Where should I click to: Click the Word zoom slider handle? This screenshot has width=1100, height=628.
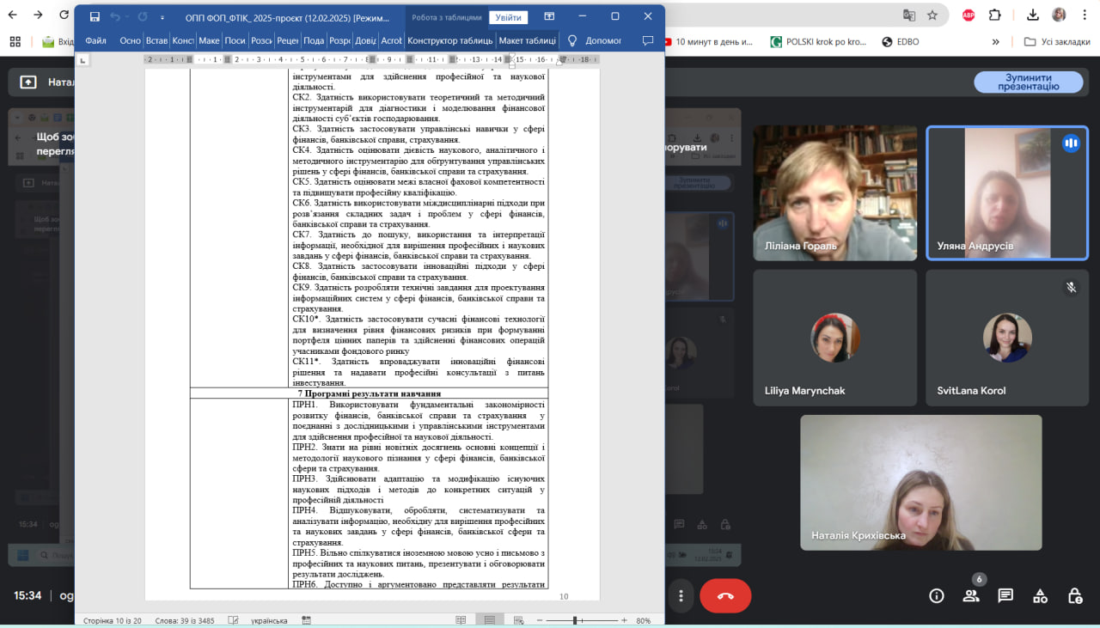pos(574,619)
